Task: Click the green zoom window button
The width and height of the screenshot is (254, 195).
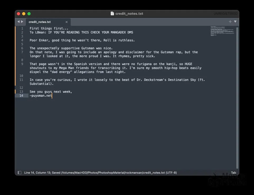Action: [x=29, y=14]
